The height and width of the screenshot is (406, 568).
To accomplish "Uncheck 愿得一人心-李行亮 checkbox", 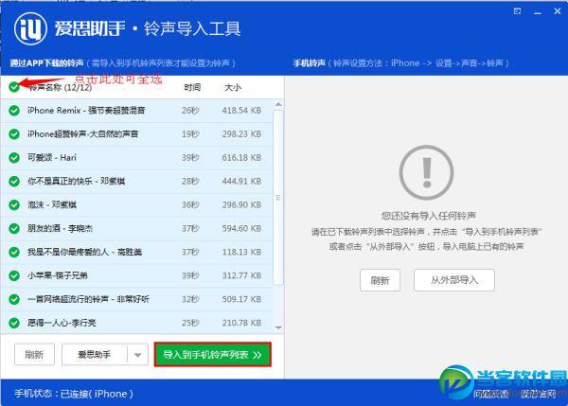I will click(14, 323).
